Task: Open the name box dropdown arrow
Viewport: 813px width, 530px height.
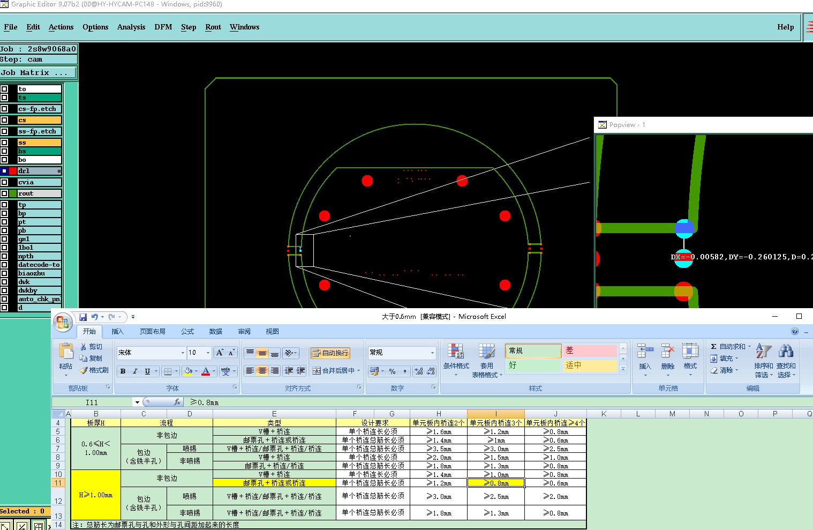Action: click(x=137, y=402)
